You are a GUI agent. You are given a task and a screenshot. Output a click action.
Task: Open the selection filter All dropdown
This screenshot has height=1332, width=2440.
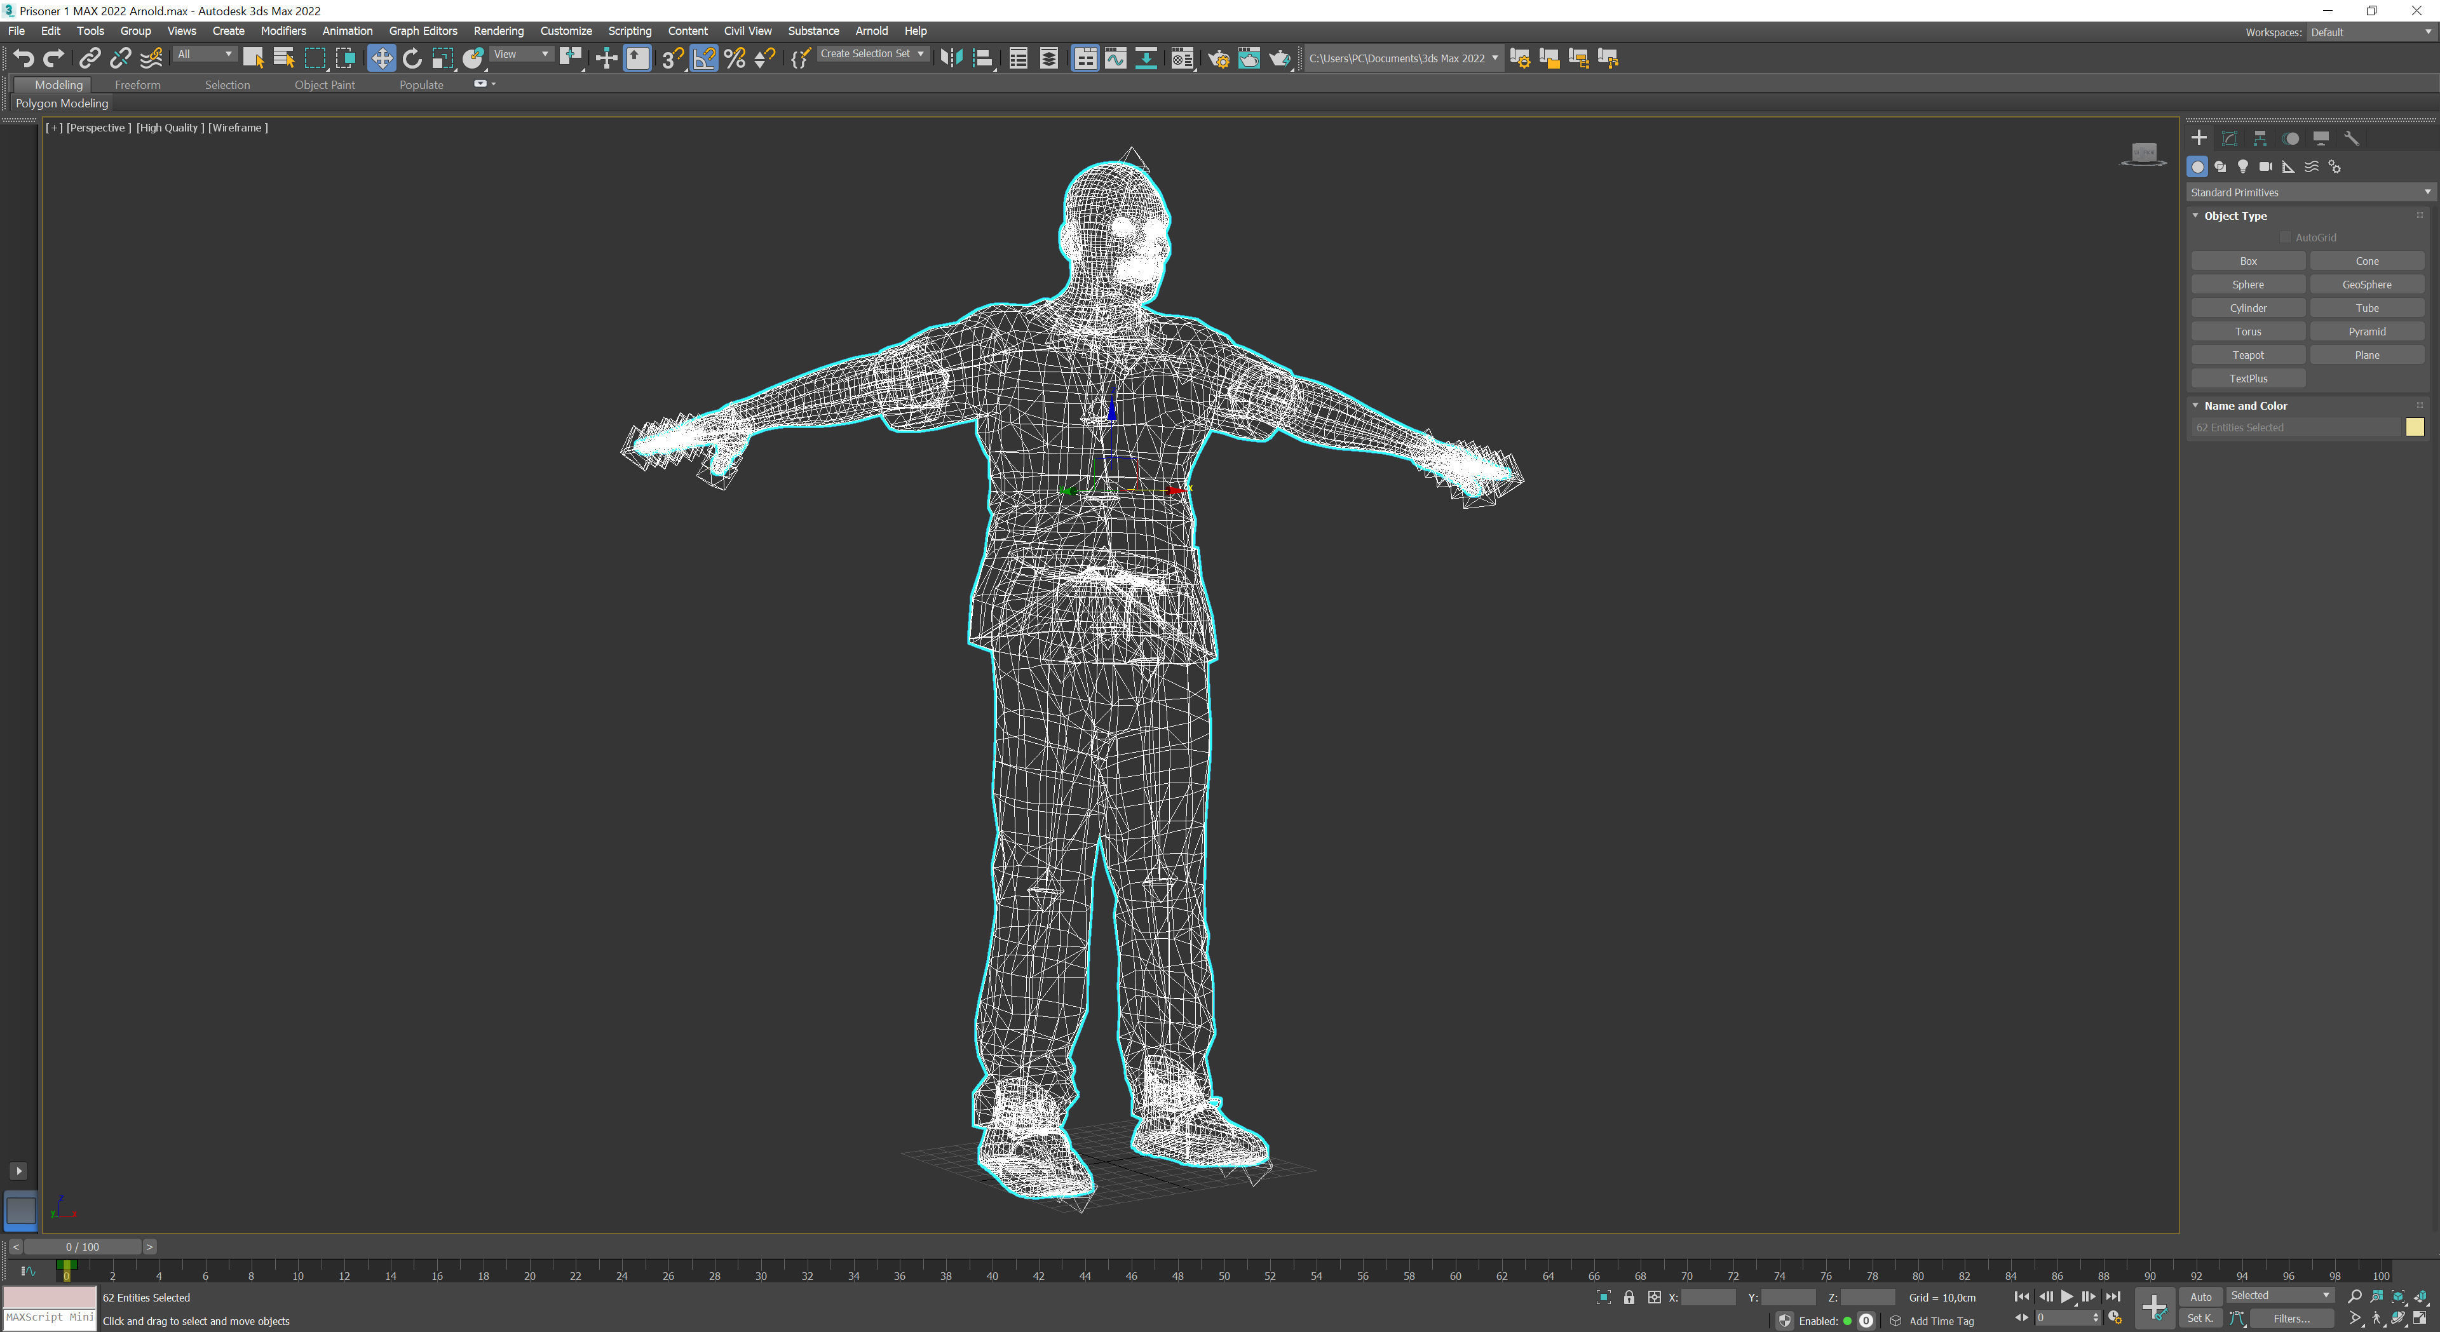coord(203,55)
